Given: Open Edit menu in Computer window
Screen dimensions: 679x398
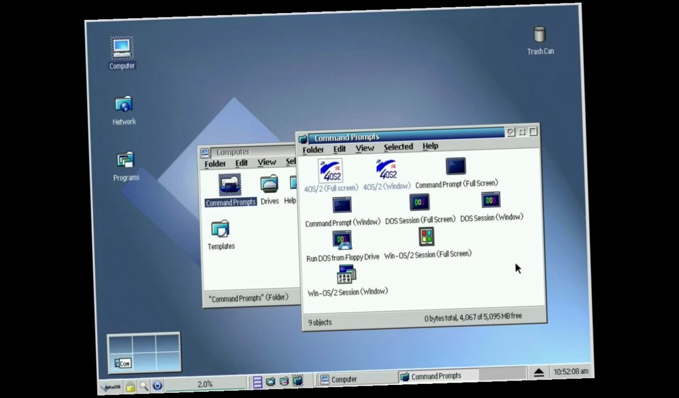Looking at the screenshot, I should 242,163.
